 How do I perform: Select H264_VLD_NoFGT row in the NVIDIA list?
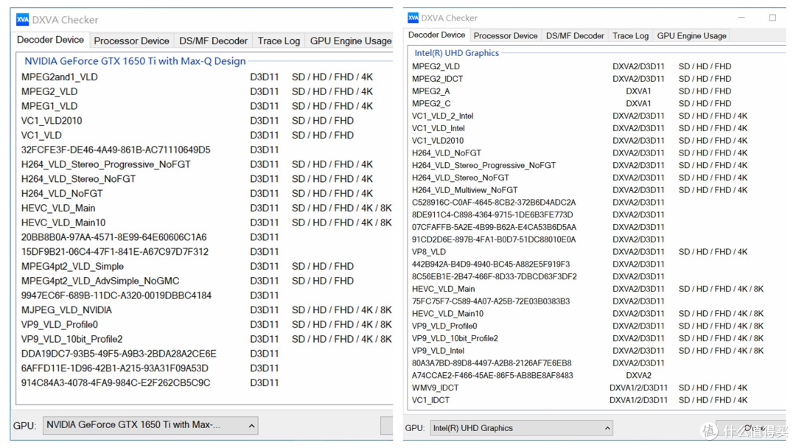pyautogui.click(x=197, y=194)
